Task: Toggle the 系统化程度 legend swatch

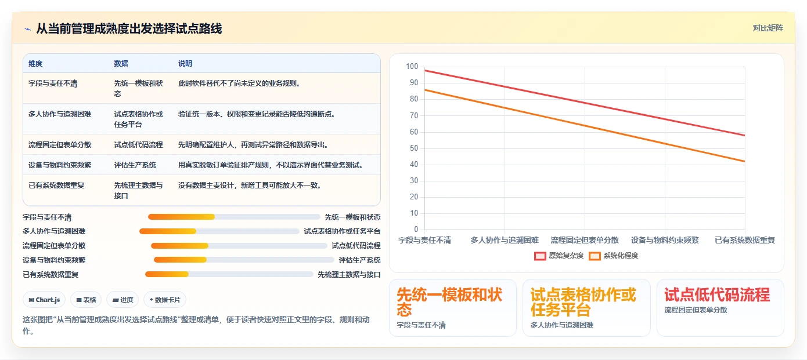Action: coord(595,256)
